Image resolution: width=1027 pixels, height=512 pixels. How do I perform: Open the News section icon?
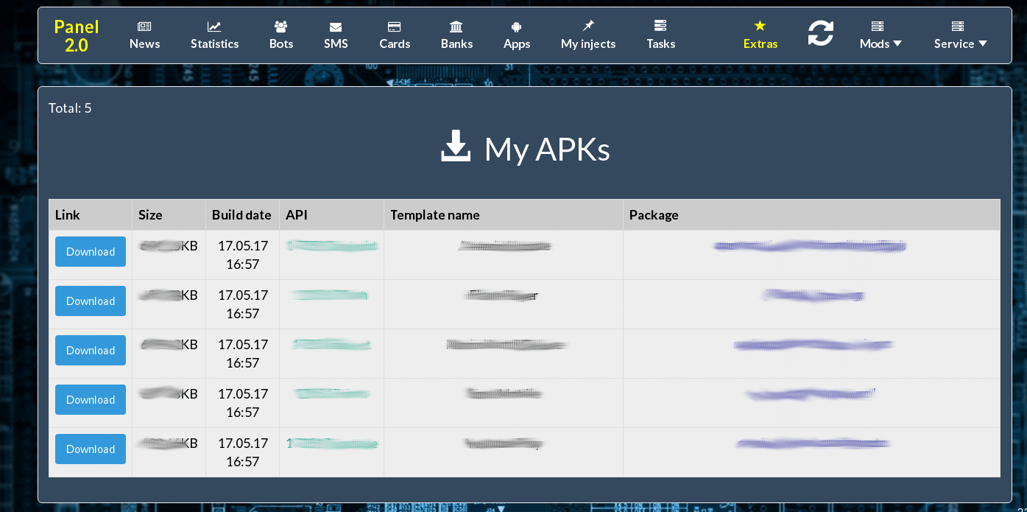[x=144, y=27]
